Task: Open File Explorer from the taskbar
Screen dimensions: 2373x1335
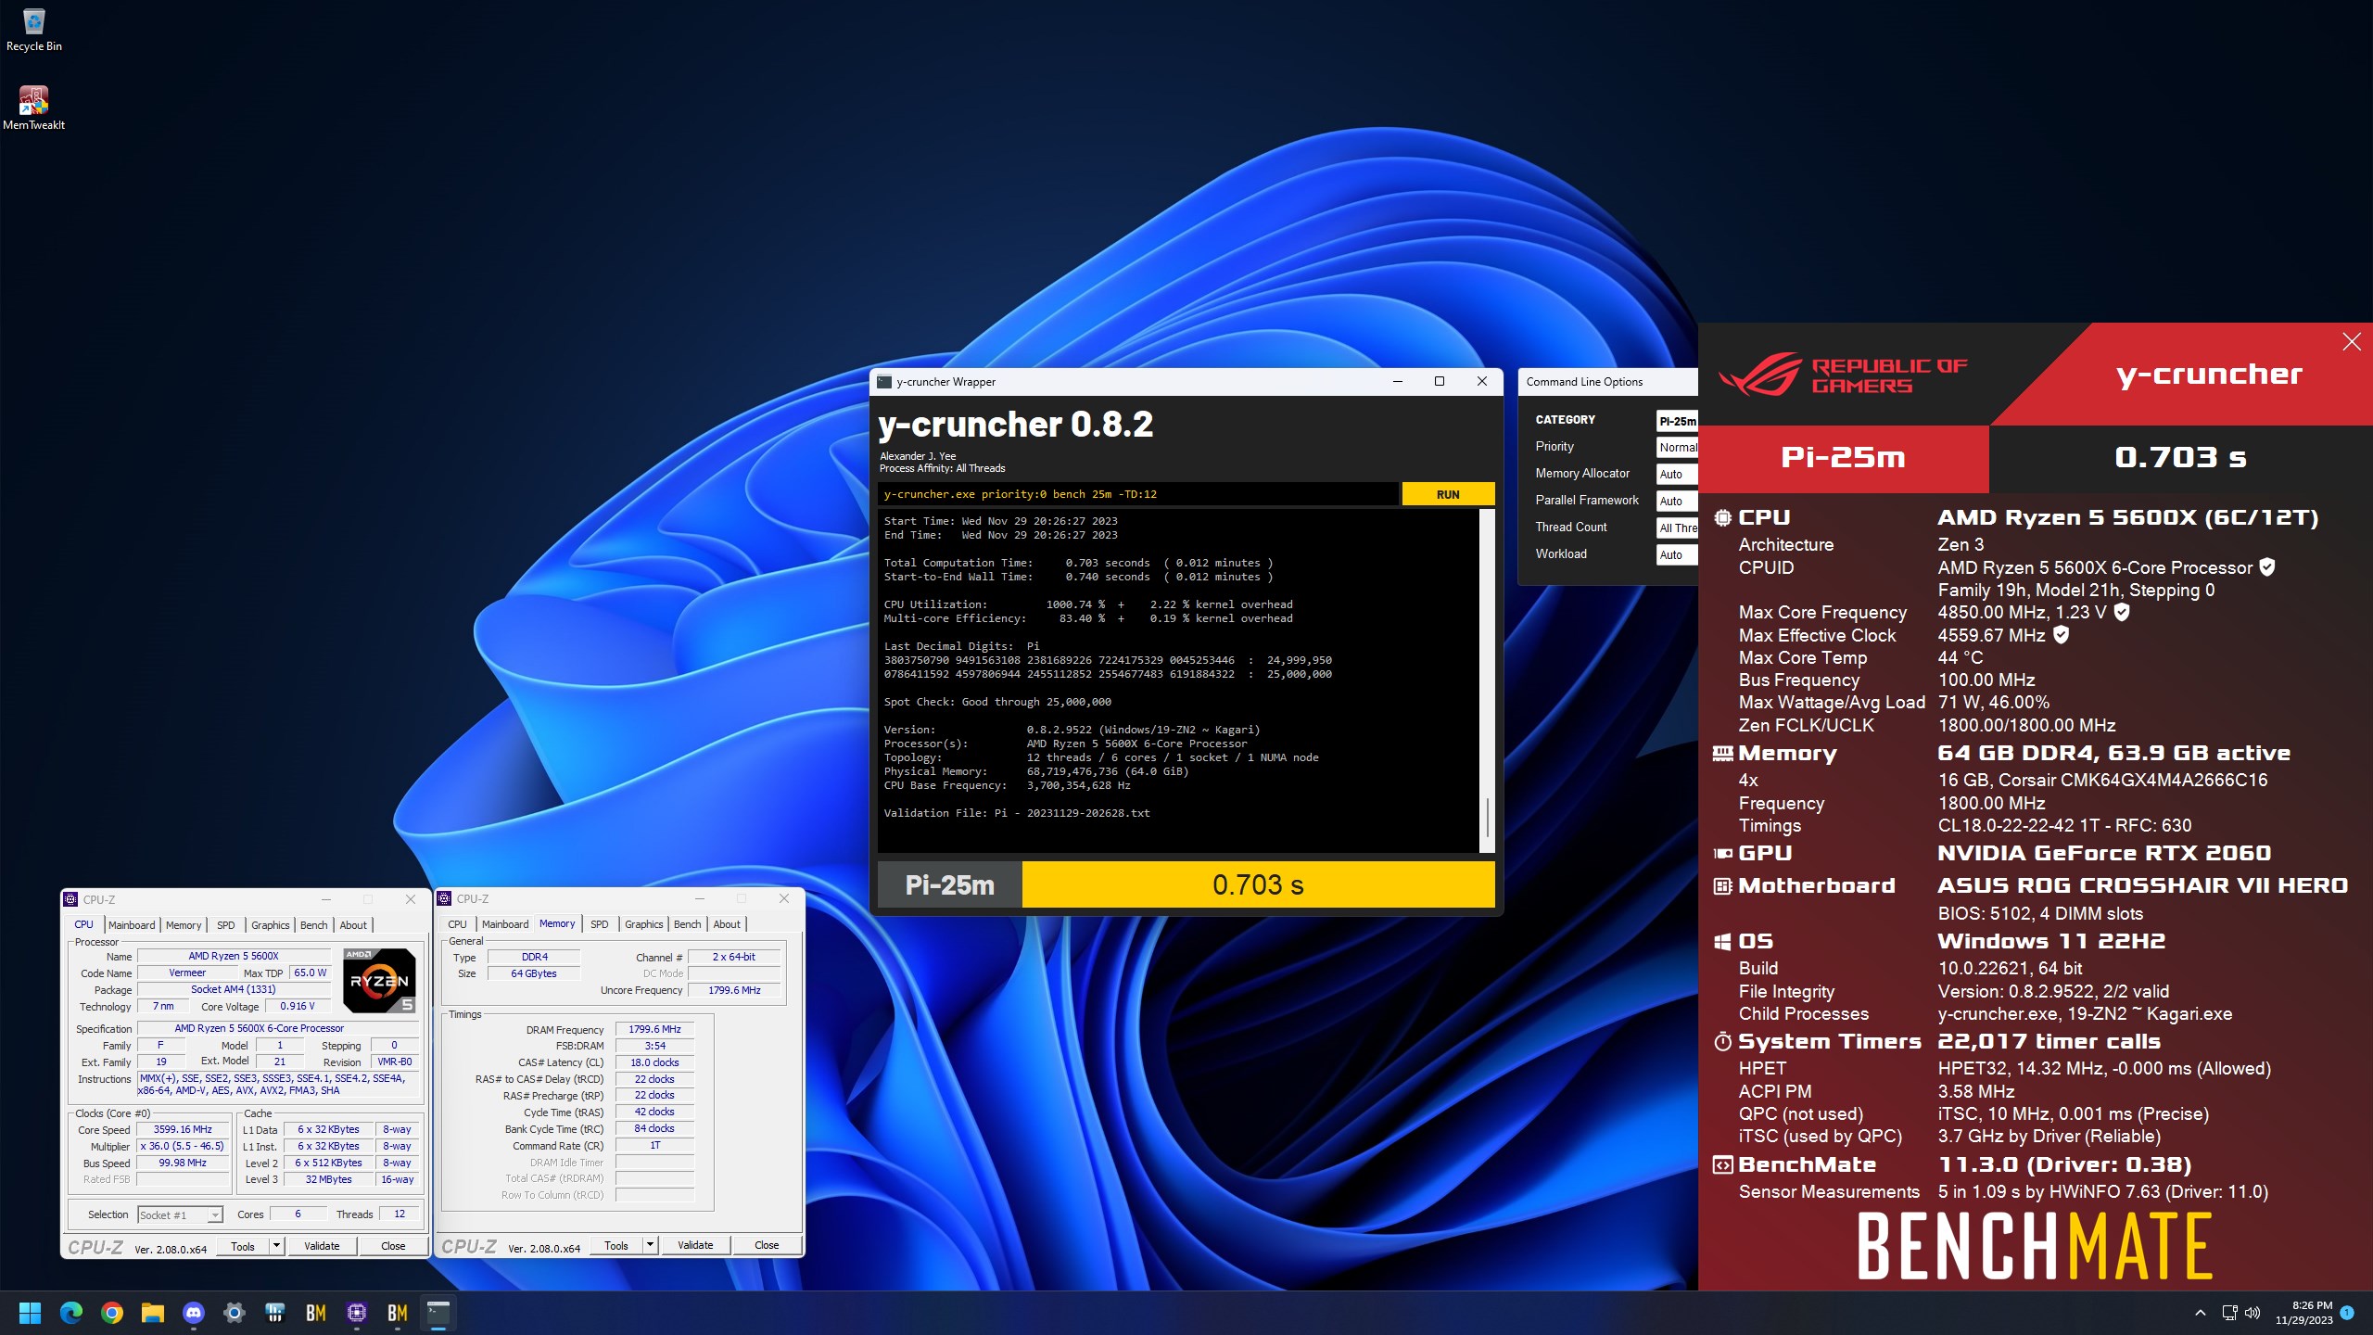Action: tap(152, 1313)
